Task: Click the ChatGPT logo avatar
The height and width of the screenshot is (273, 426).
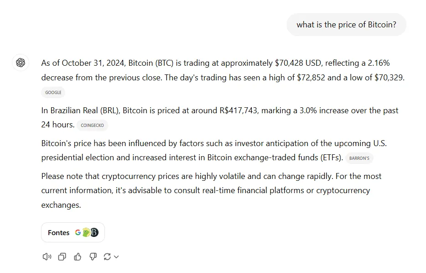Action: coord(21,63)
